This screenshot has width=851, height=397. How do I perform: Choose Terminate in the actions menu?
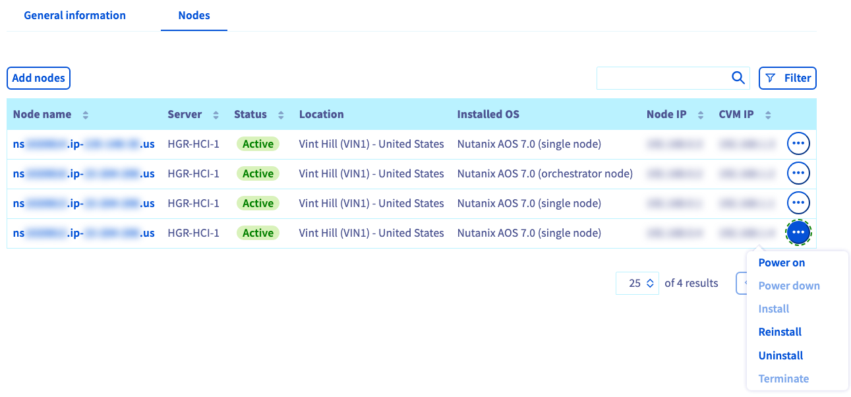pyautogui.click(x=783, y=379)
